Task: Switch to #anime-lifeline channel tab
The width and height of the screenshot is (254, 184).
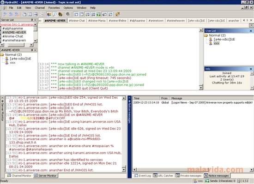Action: click(118, 21)
